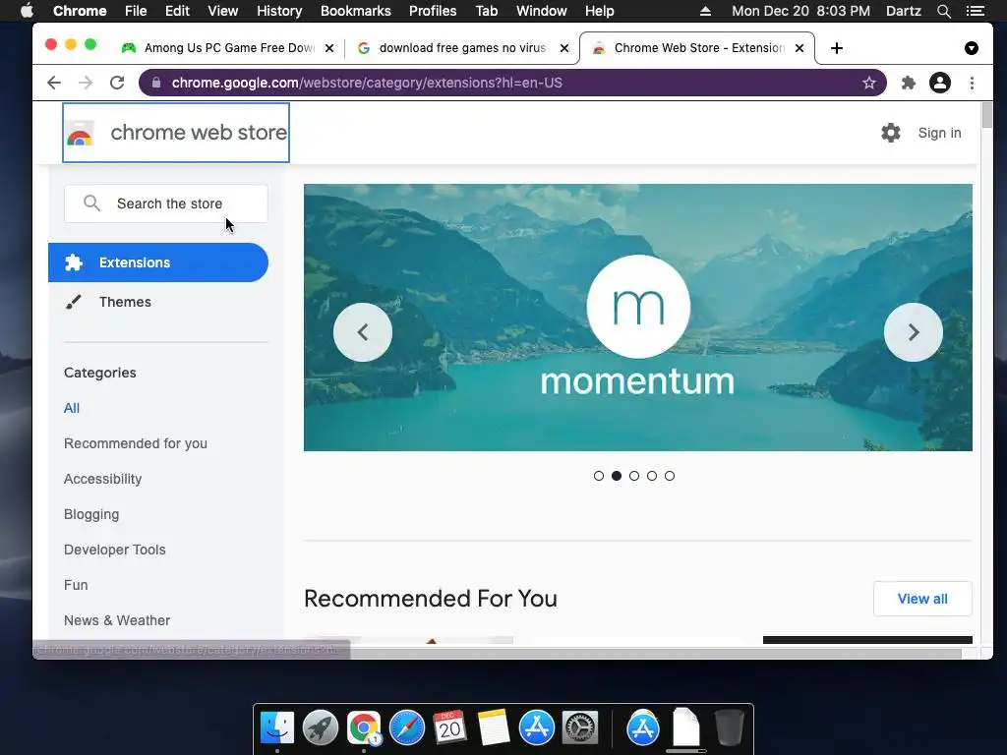Click Sign in link
Image resolution: width=1007 pixels, height=755 pixels.
tap(939, 133)
